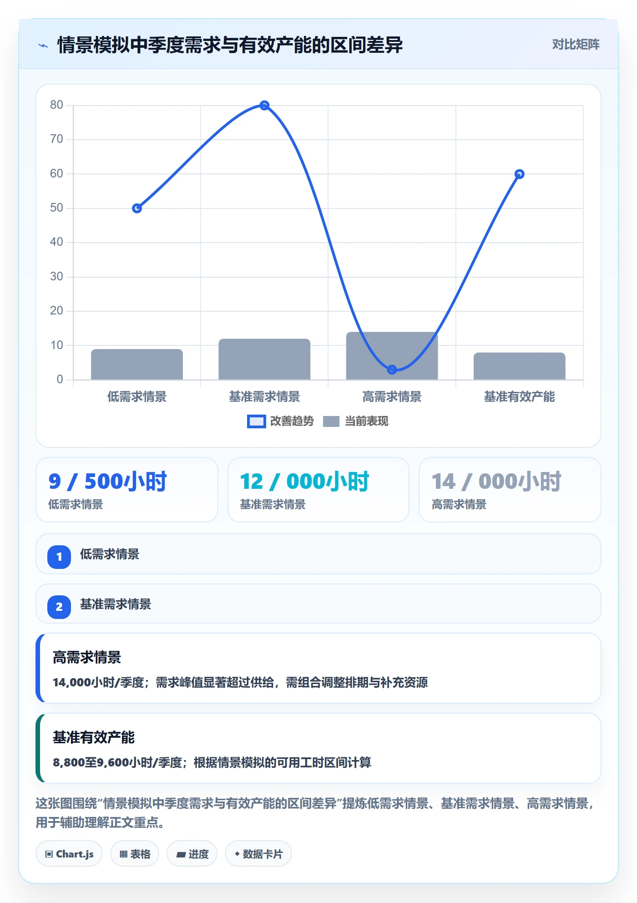Screen dimensions: 637x903
Task: Click the 当前表现 legend label
Action: [x=366, y=421]
